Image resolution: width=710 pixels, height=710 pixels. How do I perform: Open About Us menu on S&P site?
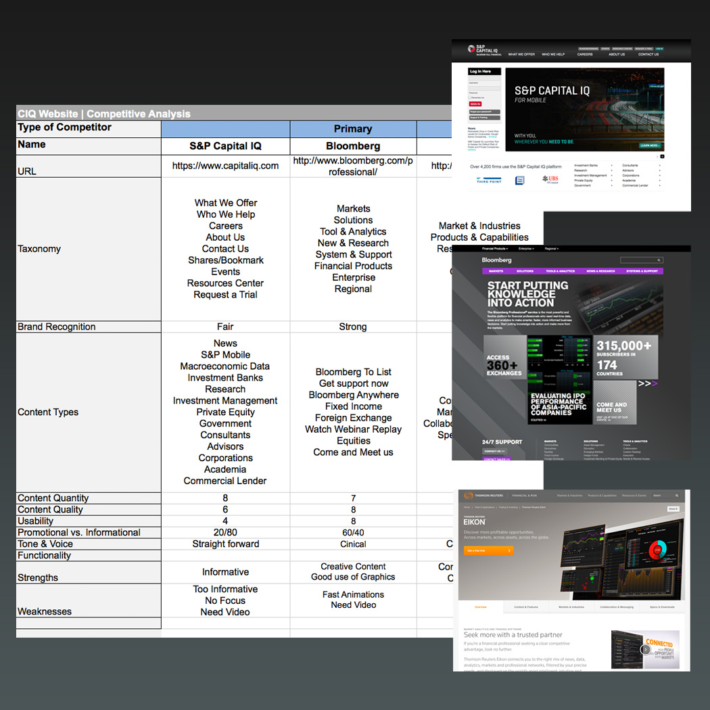tap(616, 54)
